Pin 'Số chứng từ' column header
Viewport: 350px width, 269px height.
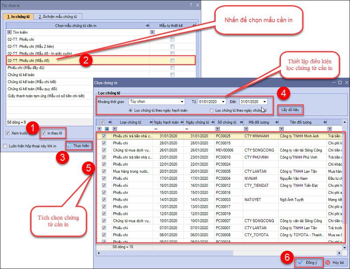(x=241, y=122)
